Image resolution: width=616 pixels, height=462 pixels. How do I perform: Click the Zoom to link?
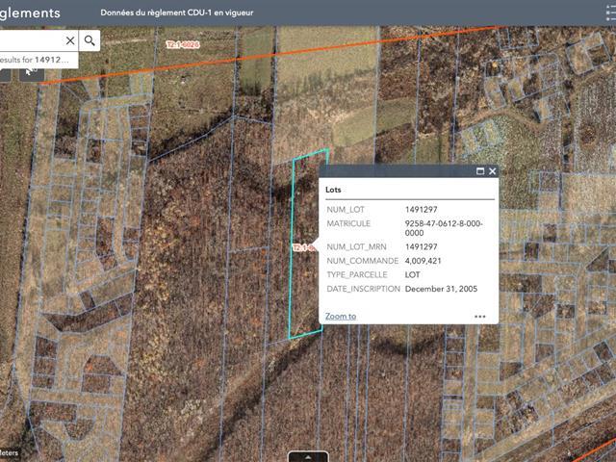pyautogui.click(x=341, y=316)
